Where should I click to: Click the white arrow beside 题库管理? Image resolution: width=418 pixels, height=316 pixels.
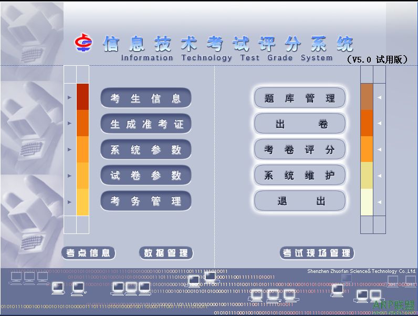[x=379, y=97]
